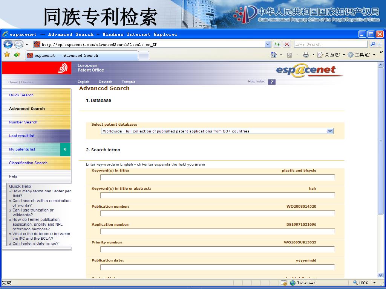Click the European Patent Office logo icon

click(63, 68)
